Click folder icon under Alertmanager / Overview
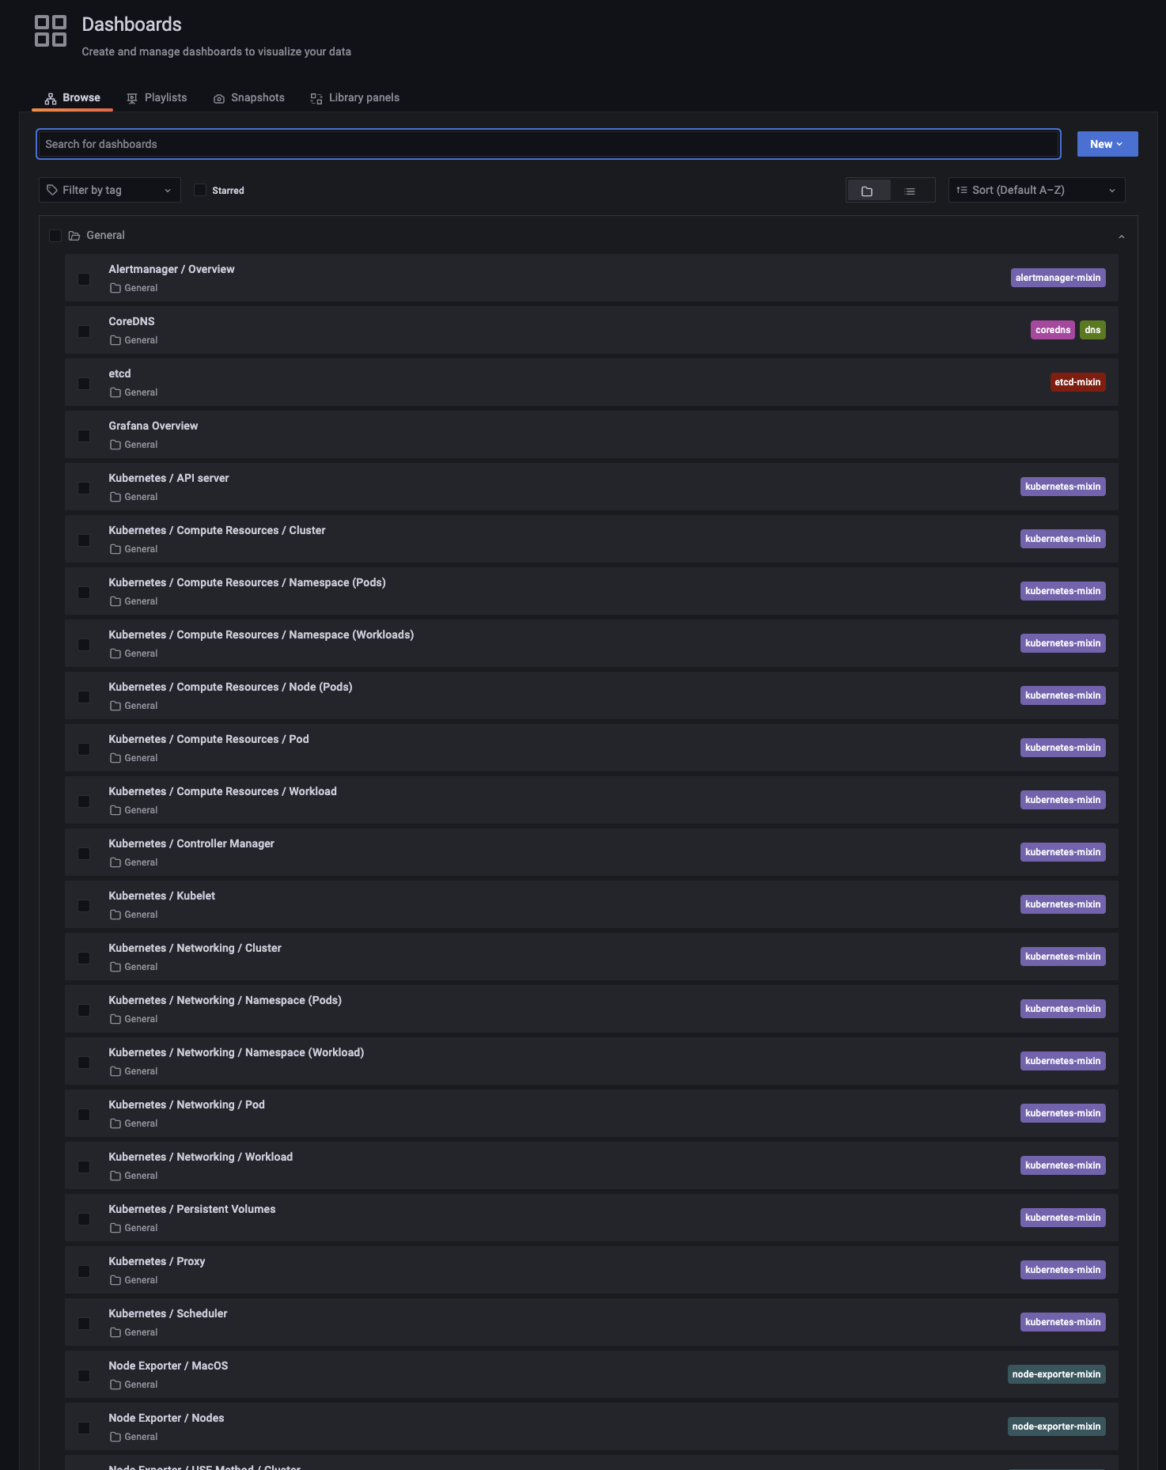 pos(115,288)
